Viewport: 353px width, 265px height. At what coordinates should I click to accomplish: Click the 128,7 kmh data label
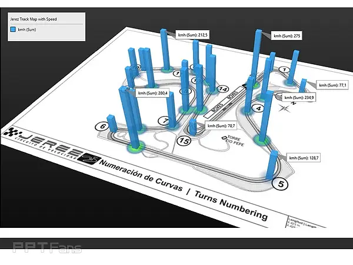tap(304, 158)
